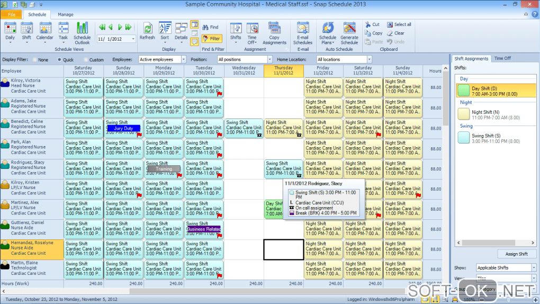The image size is (540, 304).
Task: Click Generate Schedule
Action: [x=349, y=33]
